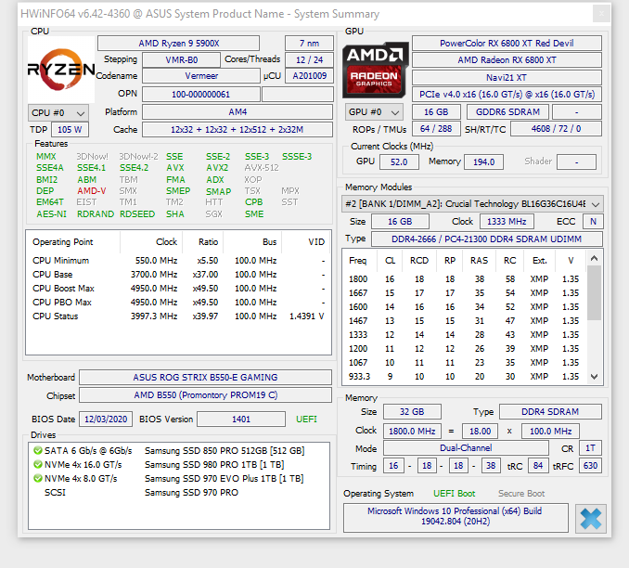This screenshot has height=568, width=629.
Task: Click the 4608 / 72 / 0 shader field
Action: pyautogui.click(x=556, y=129)
